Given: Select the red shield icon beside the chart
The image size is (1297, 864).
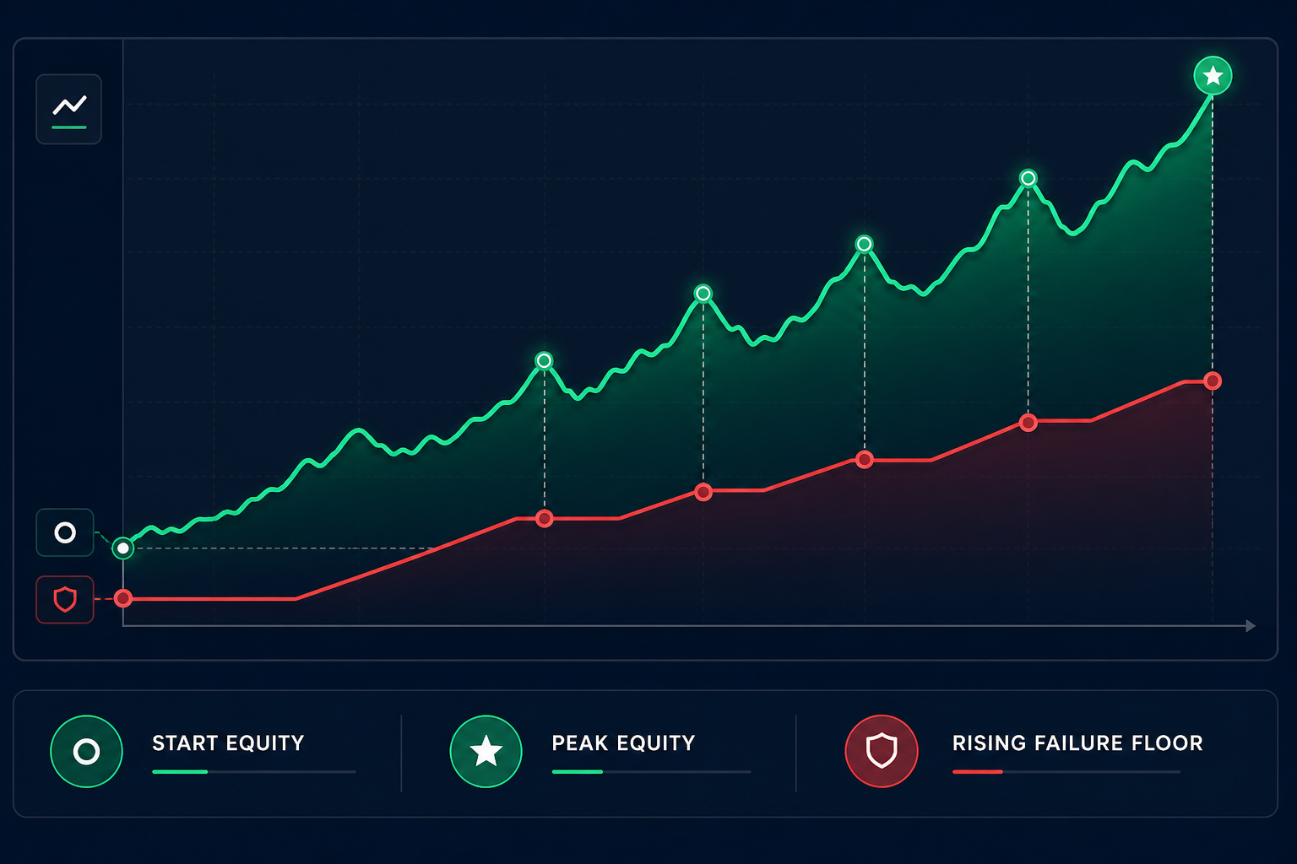Looking at the screenshot, I should tap(65, 599).
